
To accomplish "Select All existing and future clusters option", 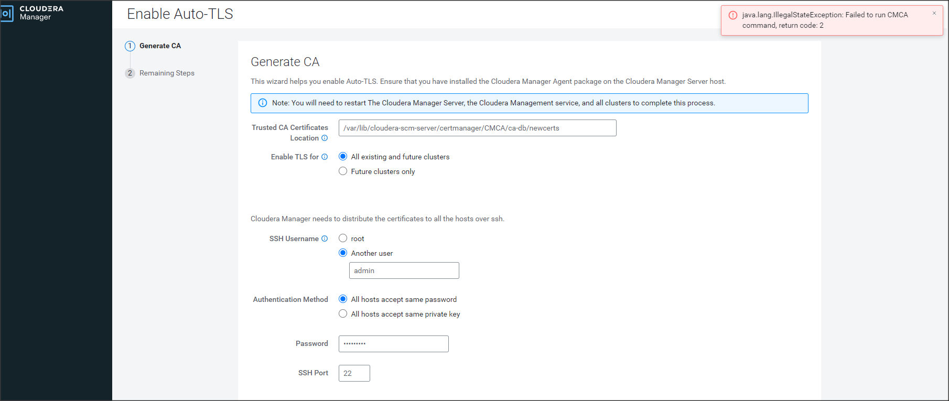I will [343, 156].
